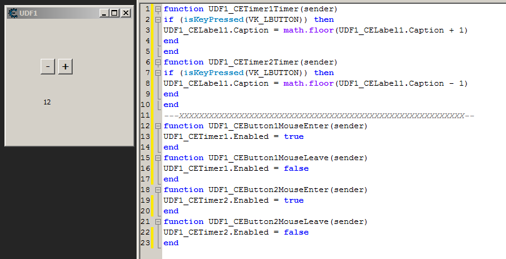
Task: Click the true keyword on line 13
Action: tap(294, 137)
